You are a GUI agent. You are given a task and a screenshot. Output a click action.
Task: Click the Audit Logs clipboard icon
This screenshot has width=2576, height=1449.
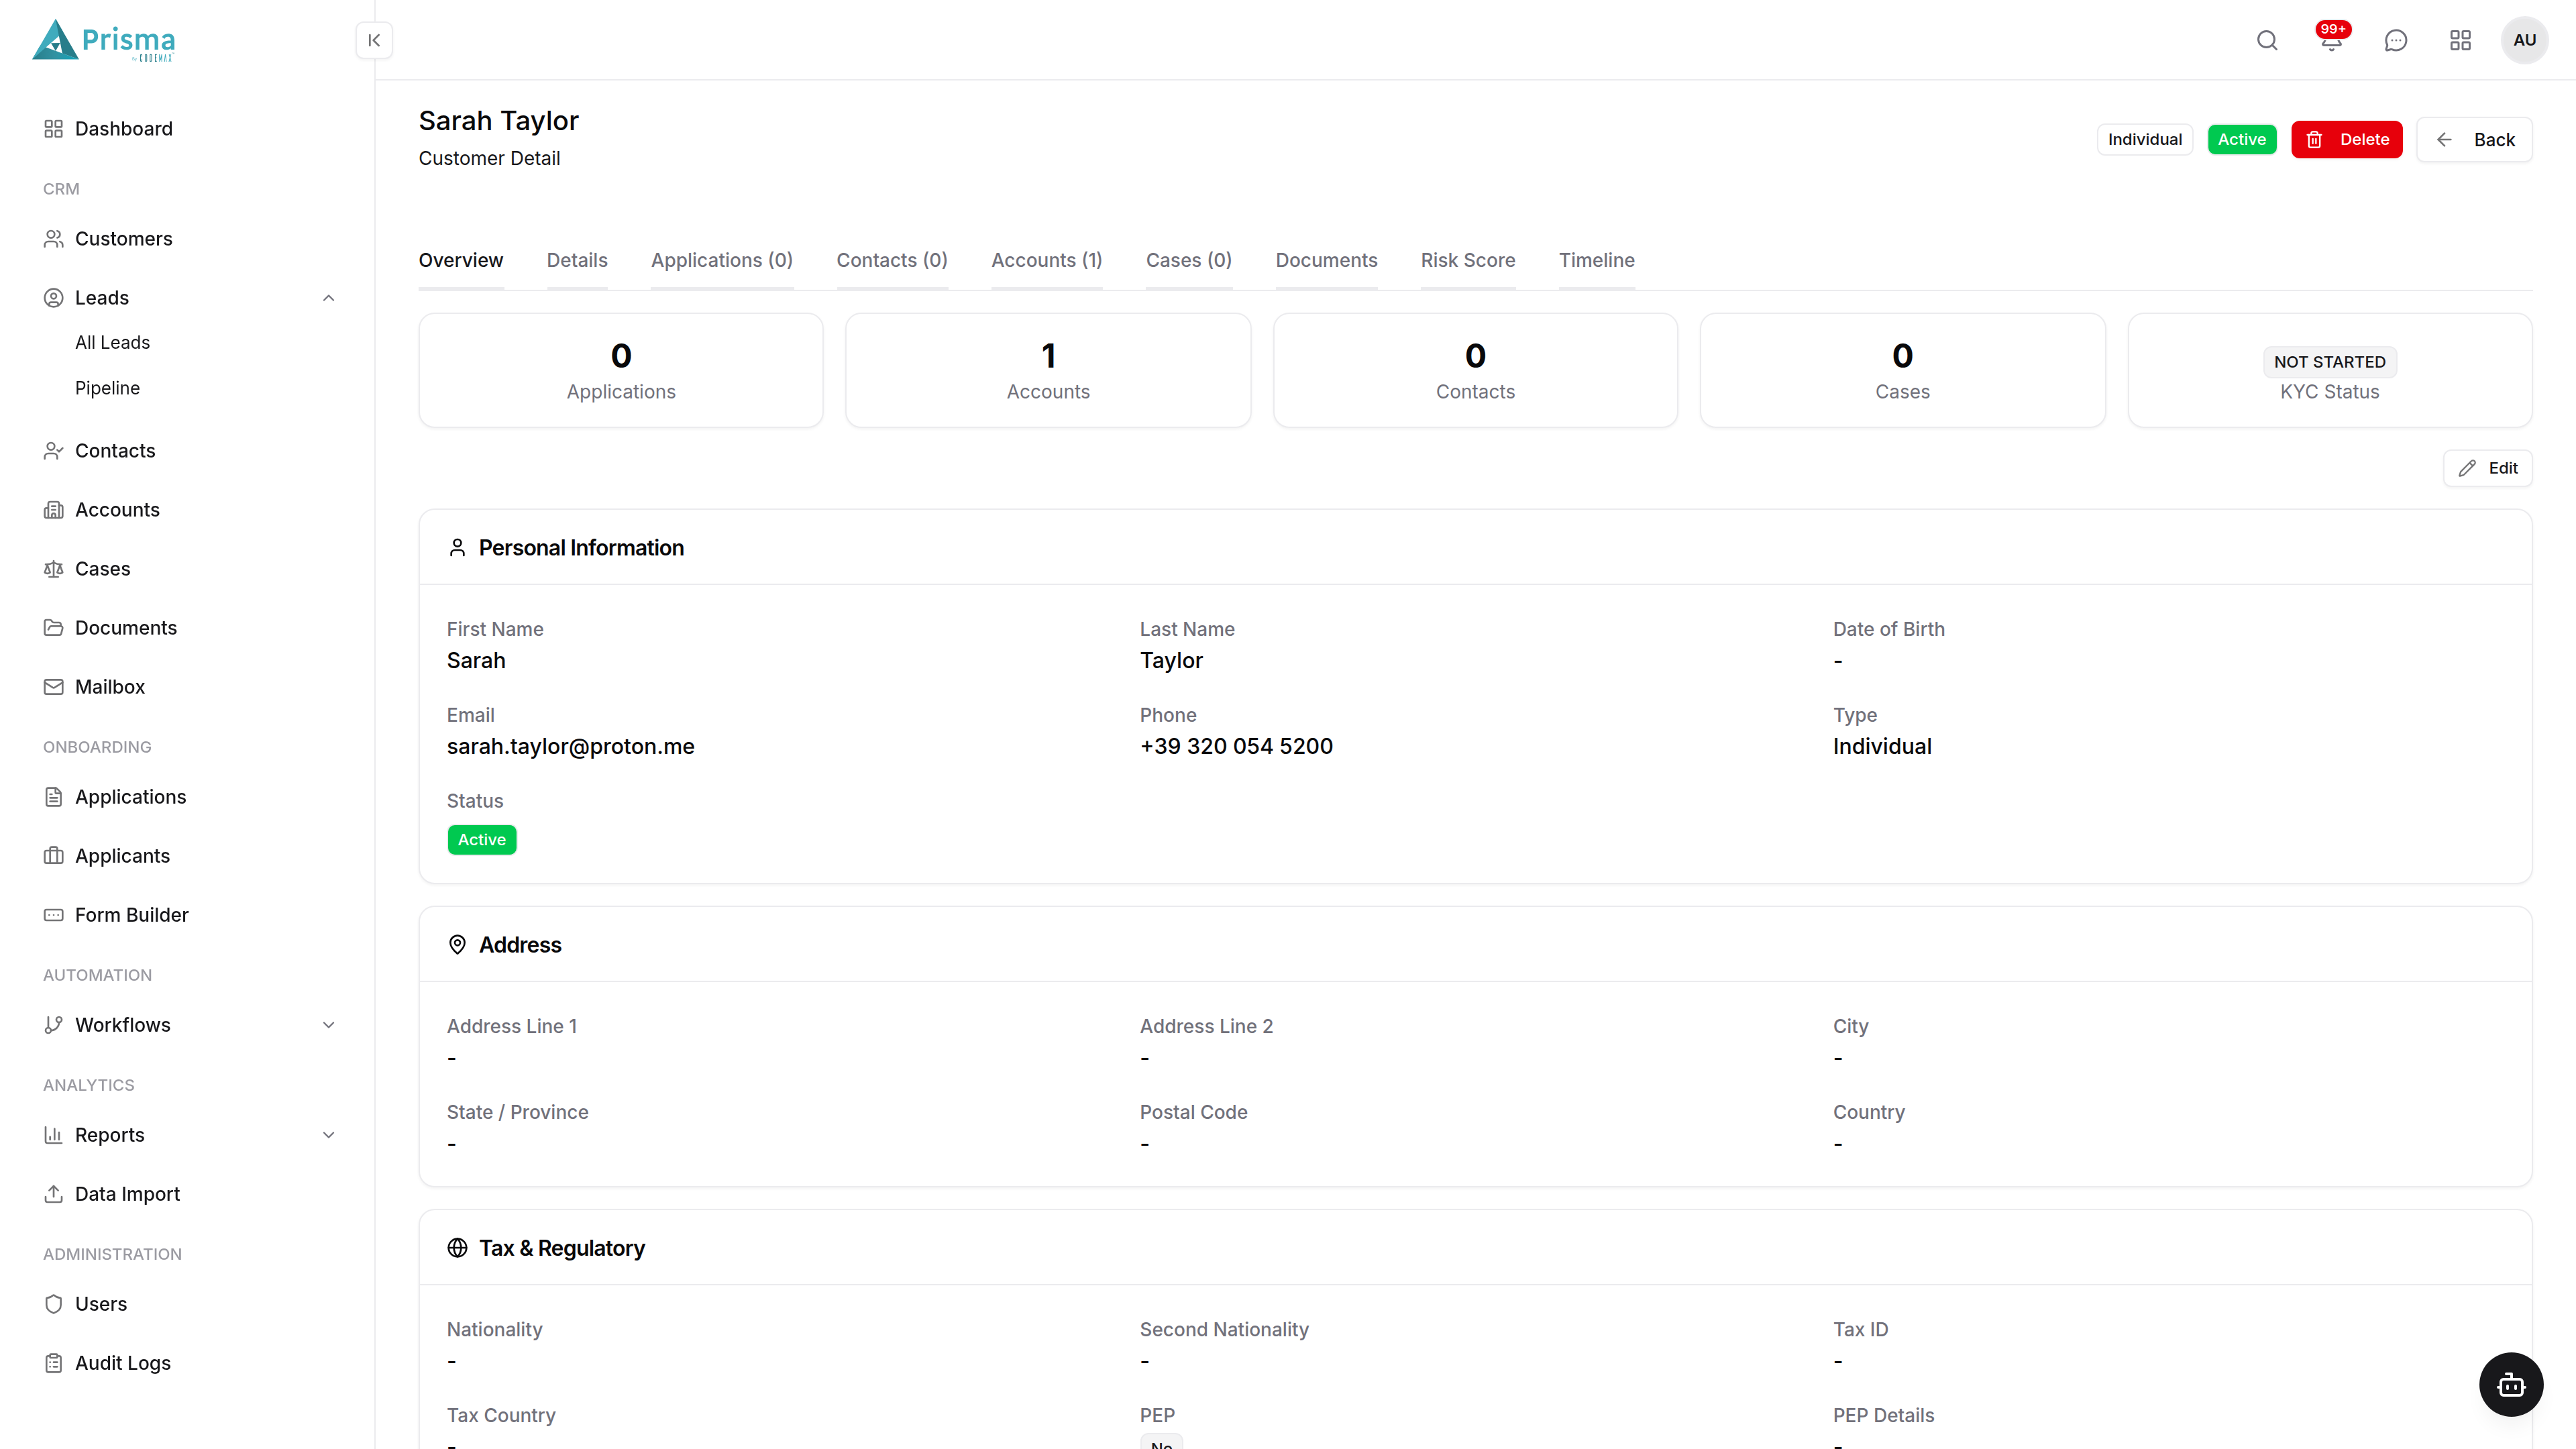[x=54, y=1363]
